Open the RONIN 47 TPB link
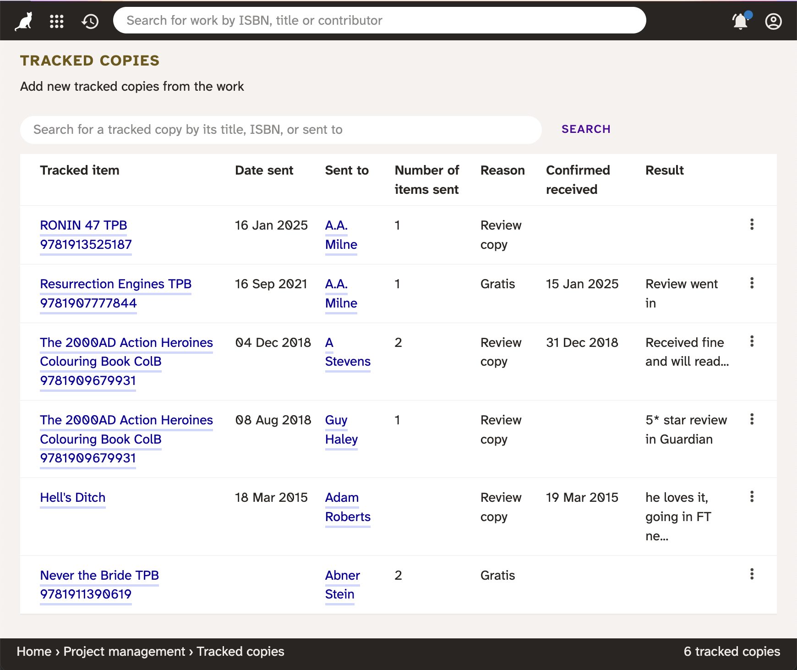Viewport: 797px width, 670px height. pos(83,225)
